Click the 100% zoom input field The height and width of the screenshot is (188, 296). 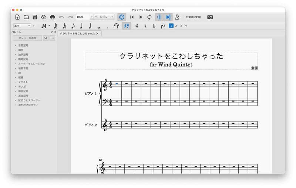point(83,17)
